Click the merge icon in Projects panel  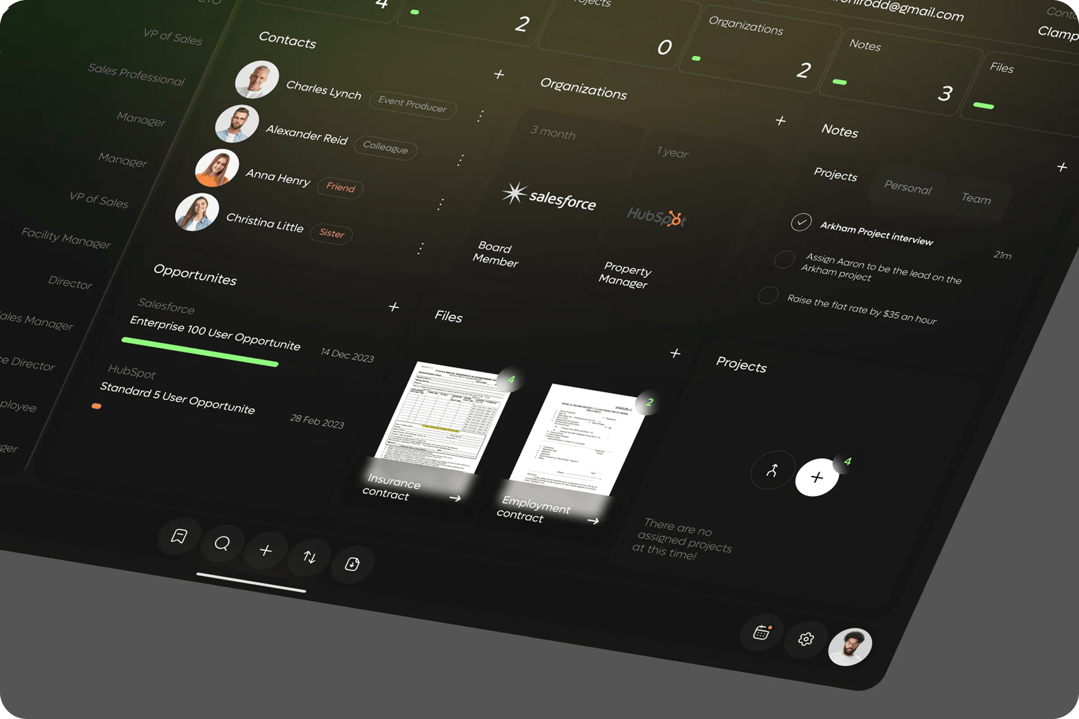(x=772, y=470)
